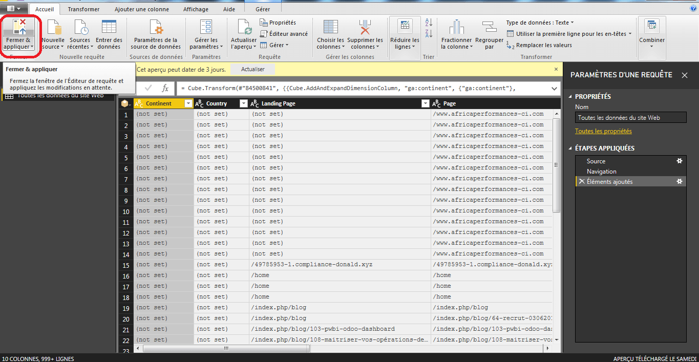Click the vertical scrollbar thumb of the grid
The image size is (699, 362).
[557, 165]
